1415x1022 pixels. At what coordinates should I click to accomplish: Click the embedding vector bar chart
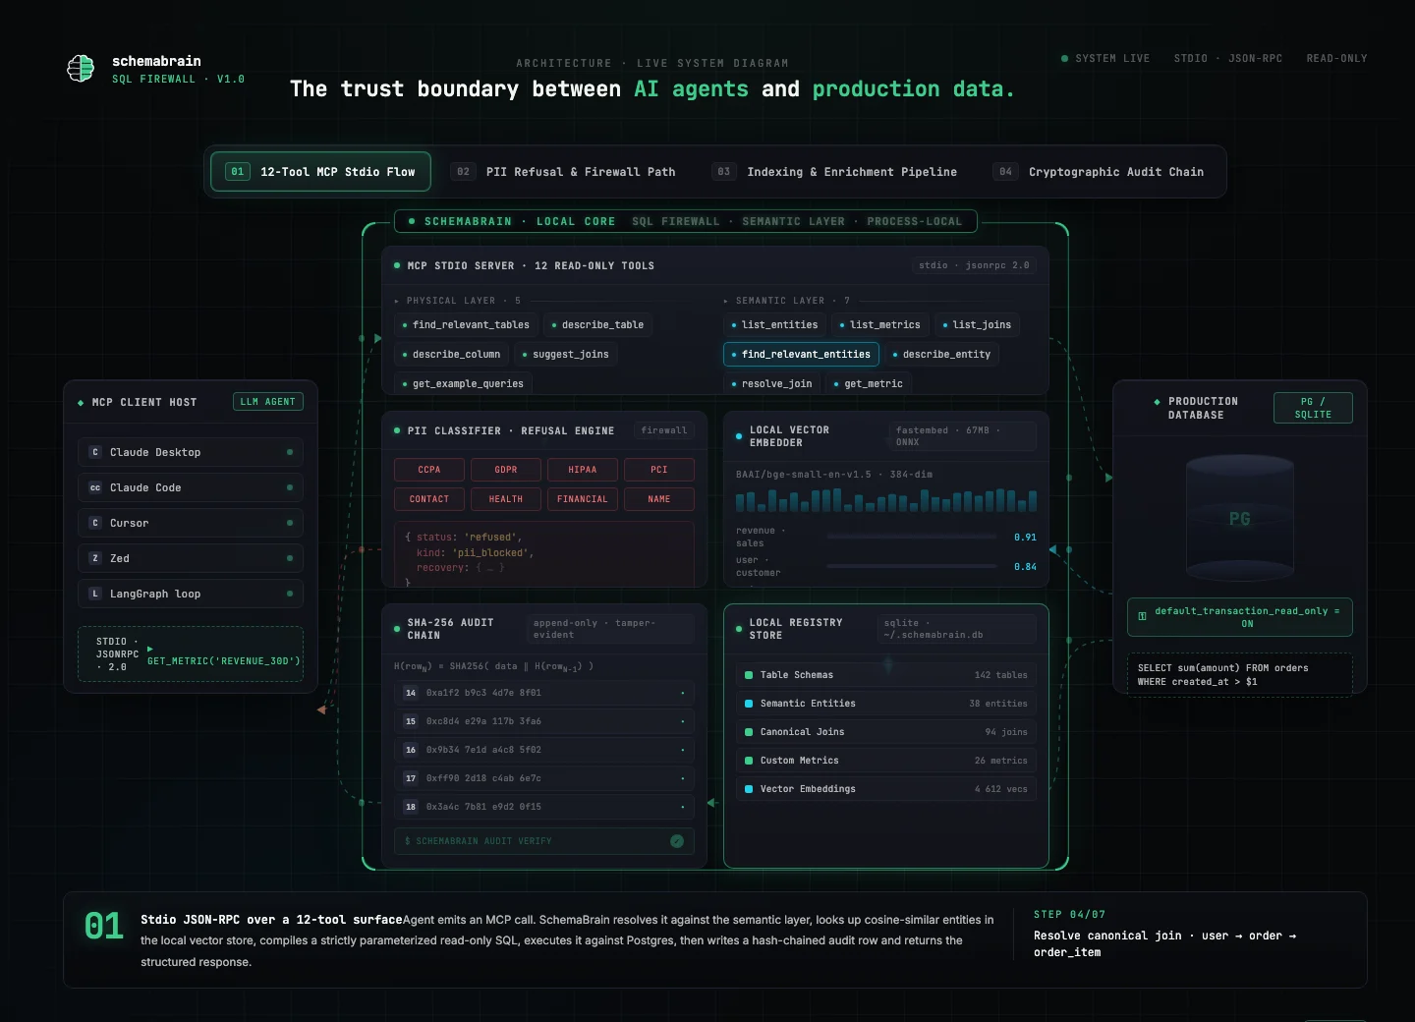coord(886,500)
